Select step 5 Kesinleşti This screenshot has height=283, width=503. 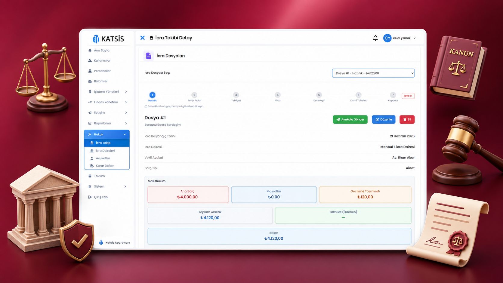[x=319, y=95]
